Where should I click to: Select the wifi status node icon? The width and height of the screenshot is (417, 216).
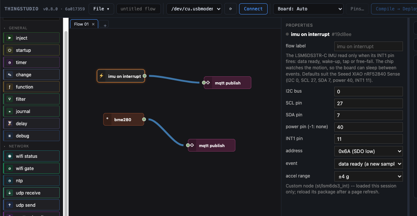10,156
